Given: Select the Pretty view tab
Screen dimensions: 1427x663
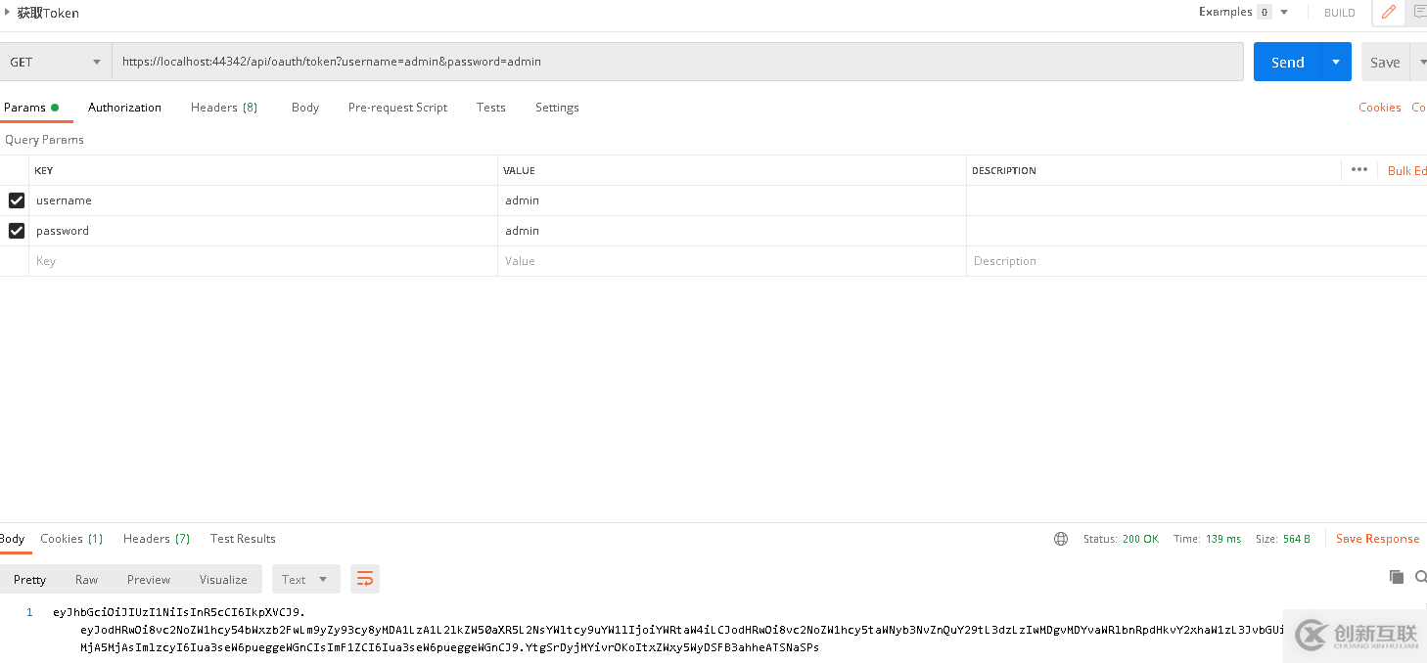Looking at the screenshot, I should (29, 579).
